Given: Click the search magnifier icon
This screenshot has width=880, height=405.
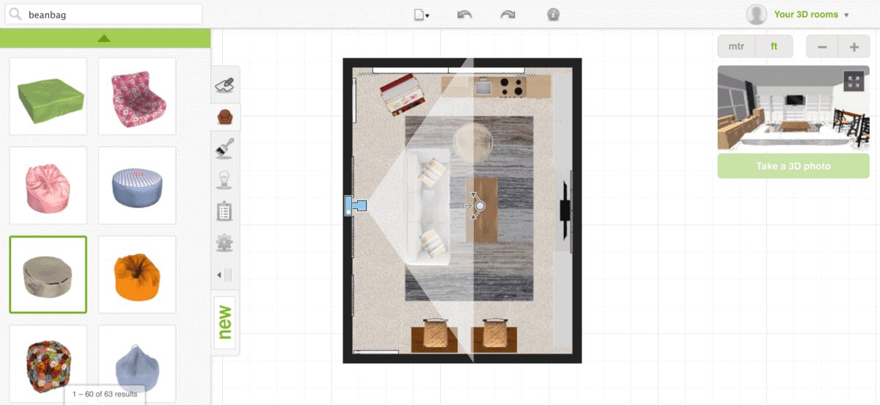Looking at the screenshot, I should pyautogui.click(x=15, y=14).
